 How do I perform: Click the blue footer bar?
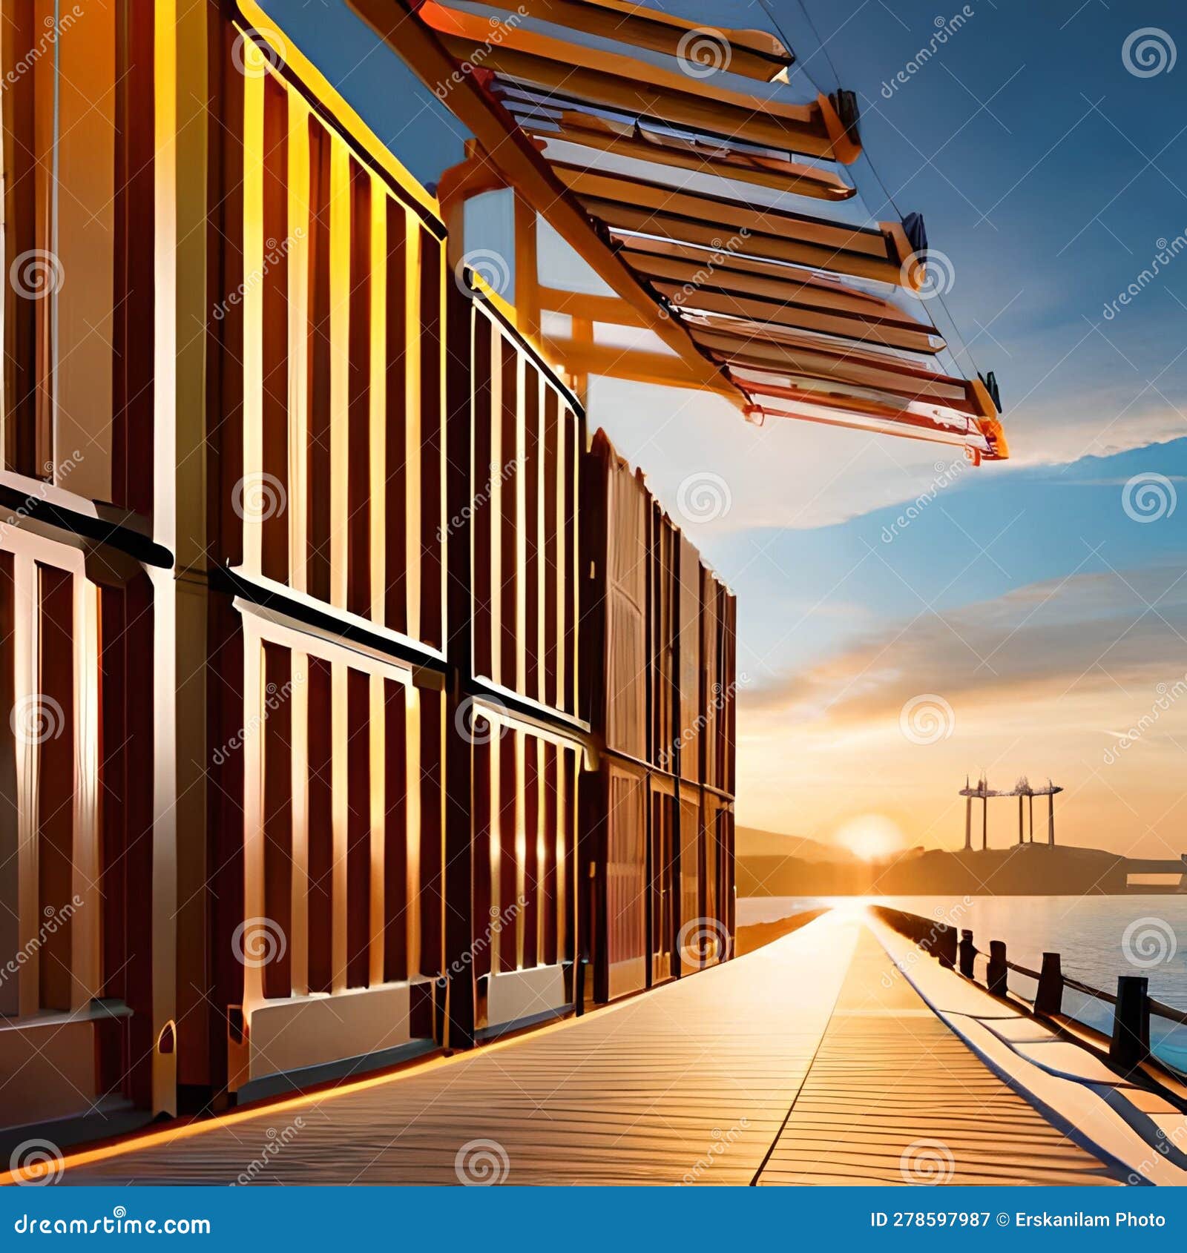(x=593, y=1222)
